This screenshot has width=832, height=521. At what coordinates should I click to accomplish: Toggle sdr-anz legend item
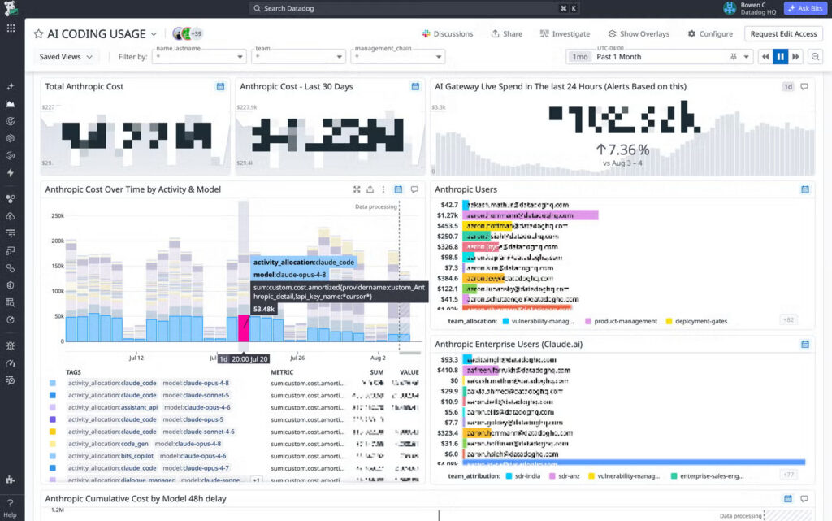point(564,476)
